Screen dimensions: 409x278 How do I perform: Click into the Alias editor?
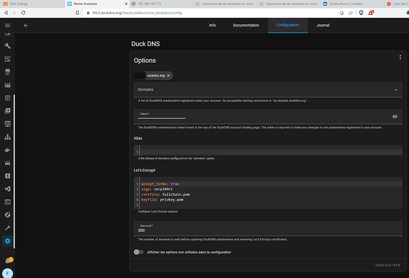pos(268,150)
